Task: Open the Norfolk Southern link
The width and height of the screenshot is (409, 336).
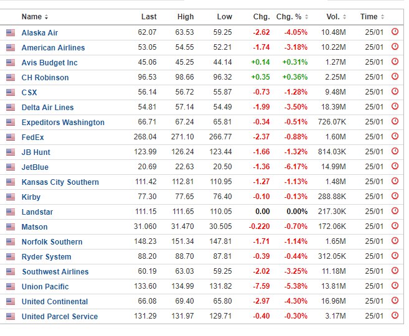Action: (x=52, y=242)
